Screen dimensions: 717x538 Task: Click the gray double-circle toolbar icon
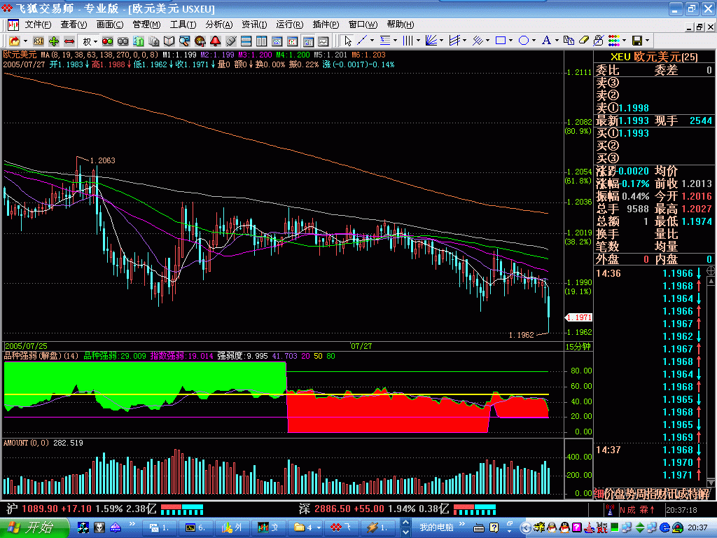(x=123, y=41)
